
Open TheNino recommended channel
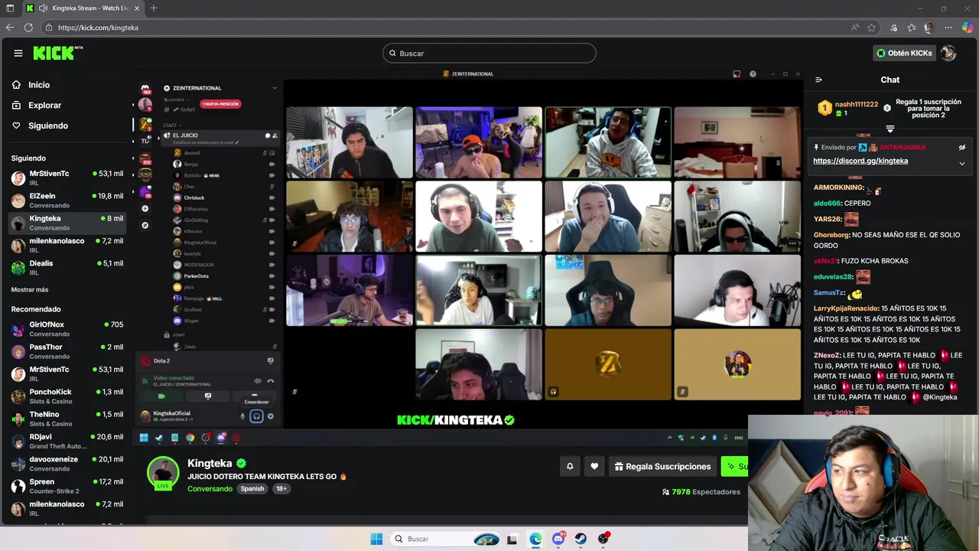[67, 419]
